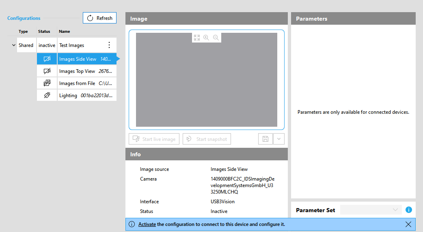This screenshot has width=423, height=232.
Task: Click the gray image preview area
Action: (206, 85)
